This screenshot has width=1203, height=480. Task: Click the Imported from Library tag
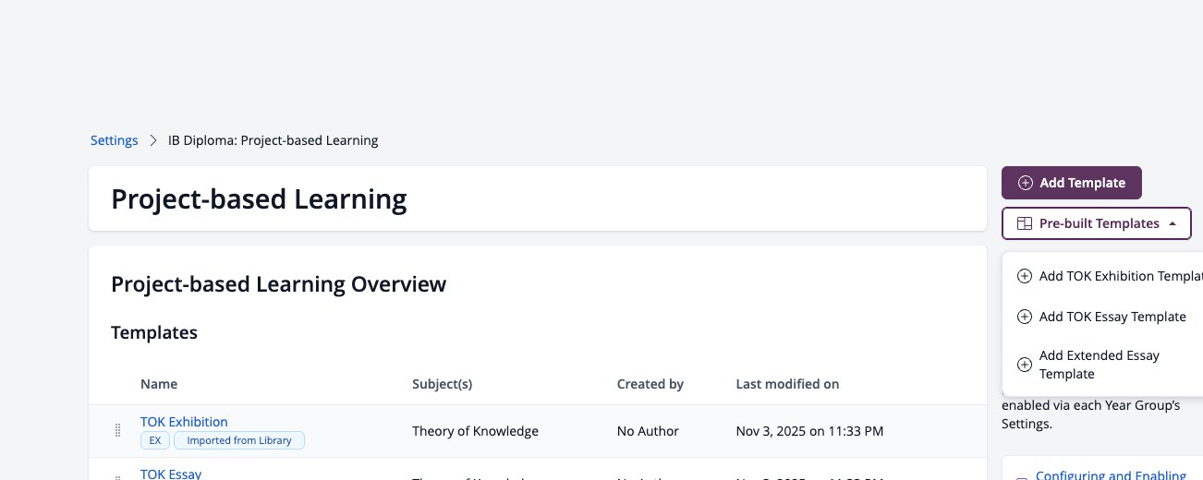pyautogui.click(x=239, y=440)
